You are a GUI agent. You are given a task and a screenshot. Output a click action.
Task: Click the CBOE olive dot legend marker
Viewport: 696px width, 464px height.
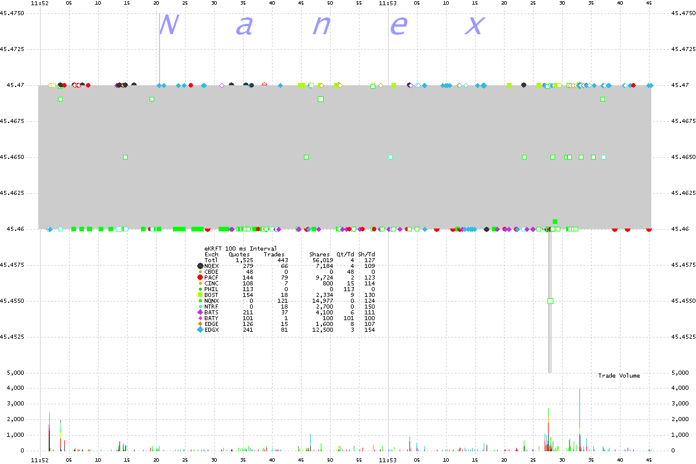click(200, 272)
